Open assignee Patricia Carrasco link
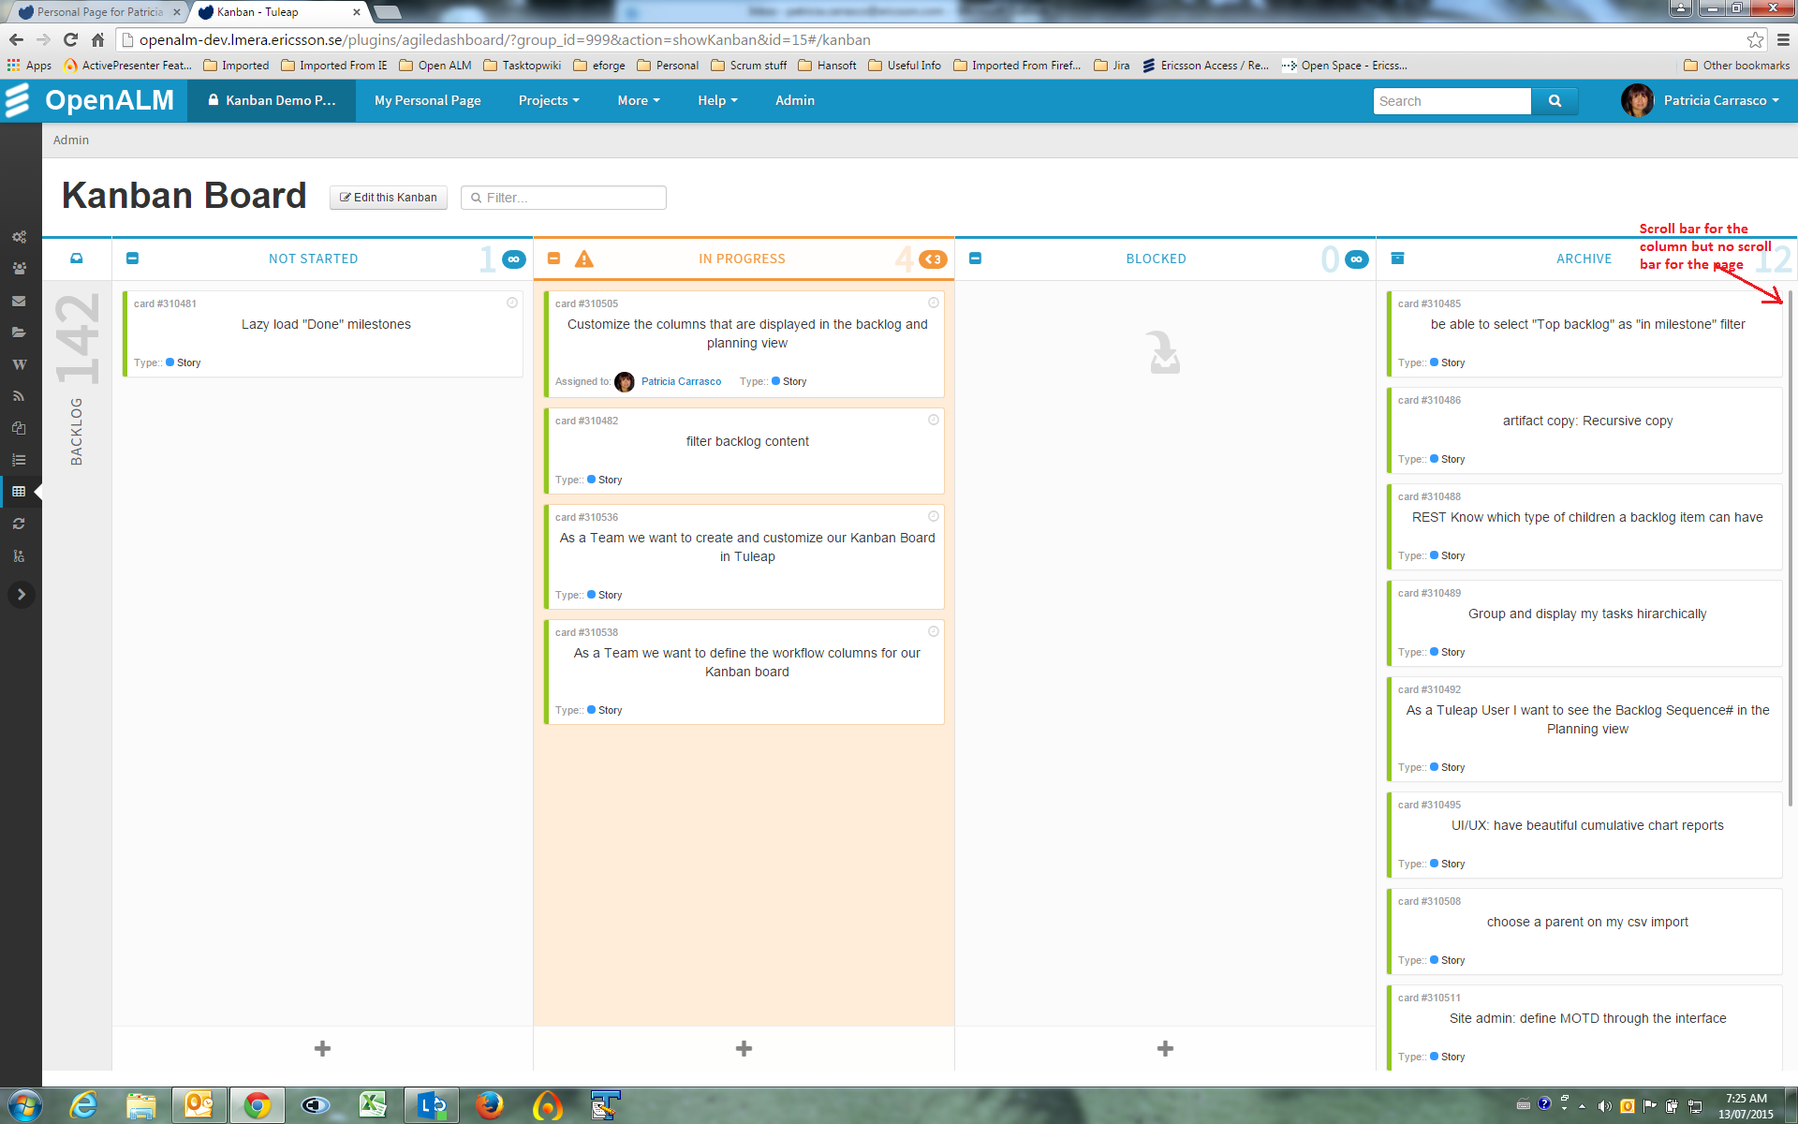 click(681, 381)
